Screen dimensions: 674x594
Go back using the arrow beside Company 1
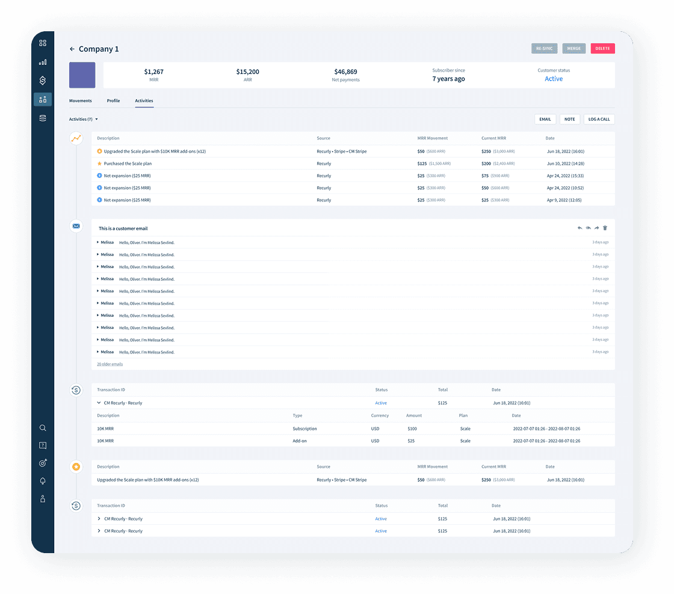click(72, 49)
